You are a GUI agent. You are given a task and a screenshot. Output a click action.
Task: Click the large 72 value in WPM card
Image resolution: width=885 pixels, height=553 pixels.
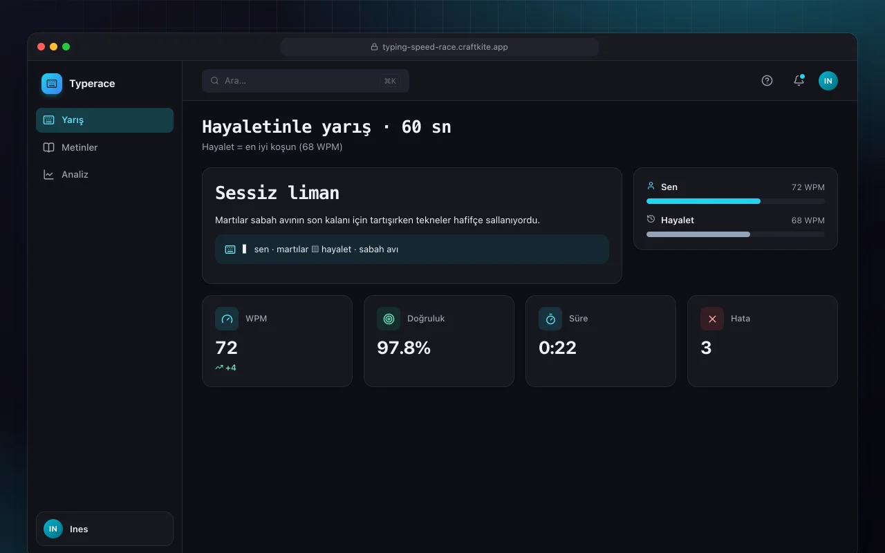pos(226,348)
